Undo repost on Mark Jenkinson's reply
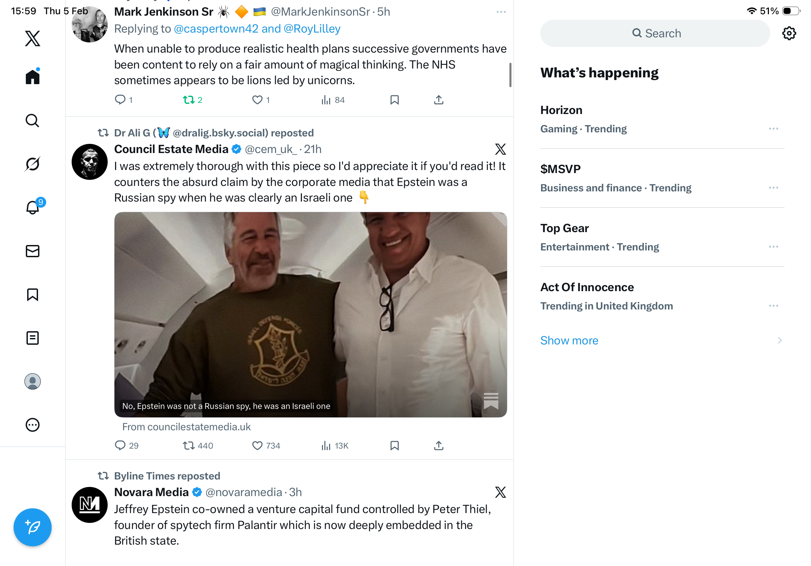 (x=192, y=100)
